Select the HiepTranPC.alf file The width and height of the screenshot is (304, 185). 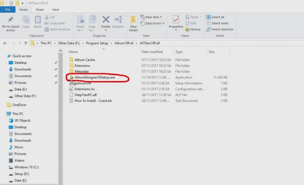click(85, 95)
